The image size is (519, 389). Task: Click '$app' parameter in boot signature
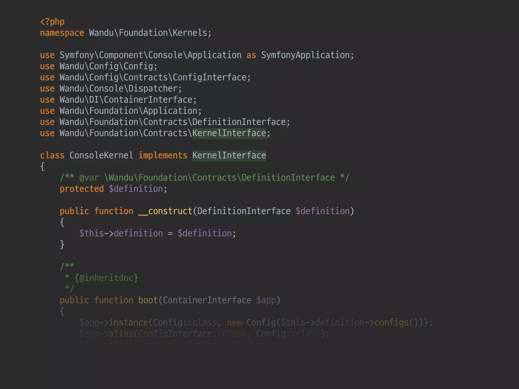click(x=266, y=300)
